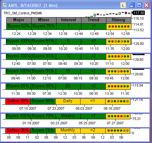152x143 pixels.
Task: Maximize the AAPL chart window
Action: (139, 5)
